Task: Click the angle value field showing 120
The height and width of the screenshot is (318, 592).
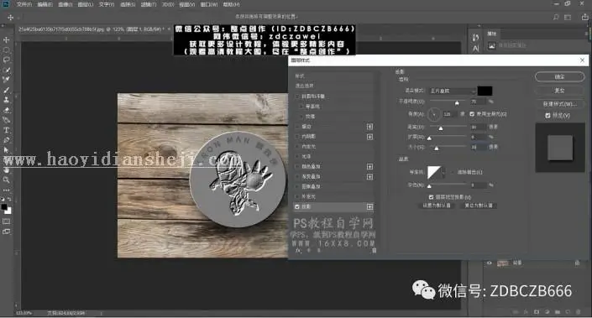Action: click(x=449, y=114)
